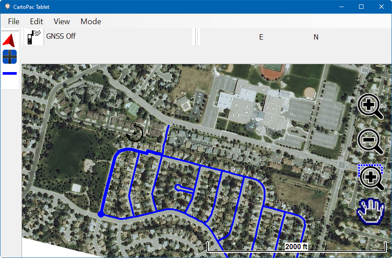Select the blue endpoint node on route
This screenshot has width=392, height=258.
click(101, 214)
